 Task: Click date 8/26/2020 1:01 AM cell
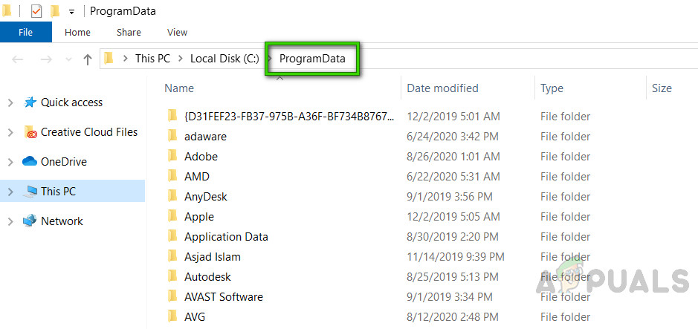[453, 157]
